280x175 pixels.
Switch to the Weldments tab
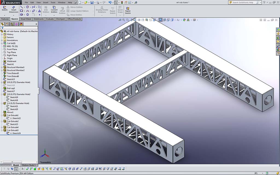click(39, 19)
